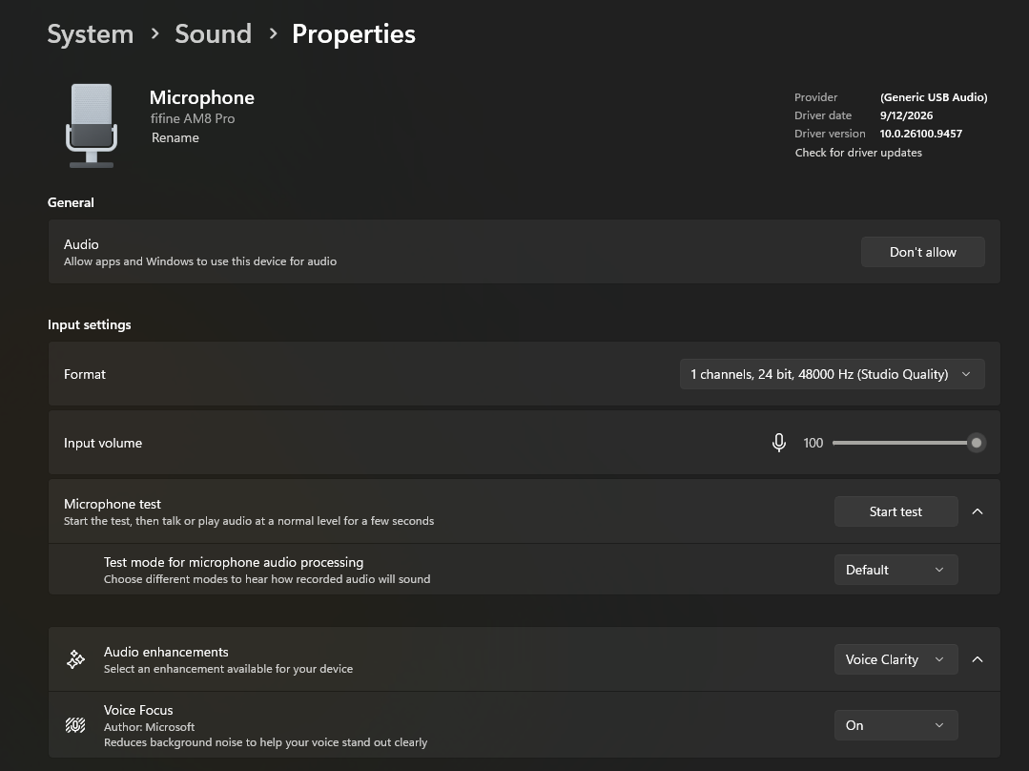Go back to System in breadcrumb
1029x771 pixels.
pos(91,34)
